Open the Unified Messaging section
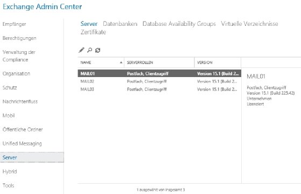Screen dimensions: 301x194 pos(22,143)
